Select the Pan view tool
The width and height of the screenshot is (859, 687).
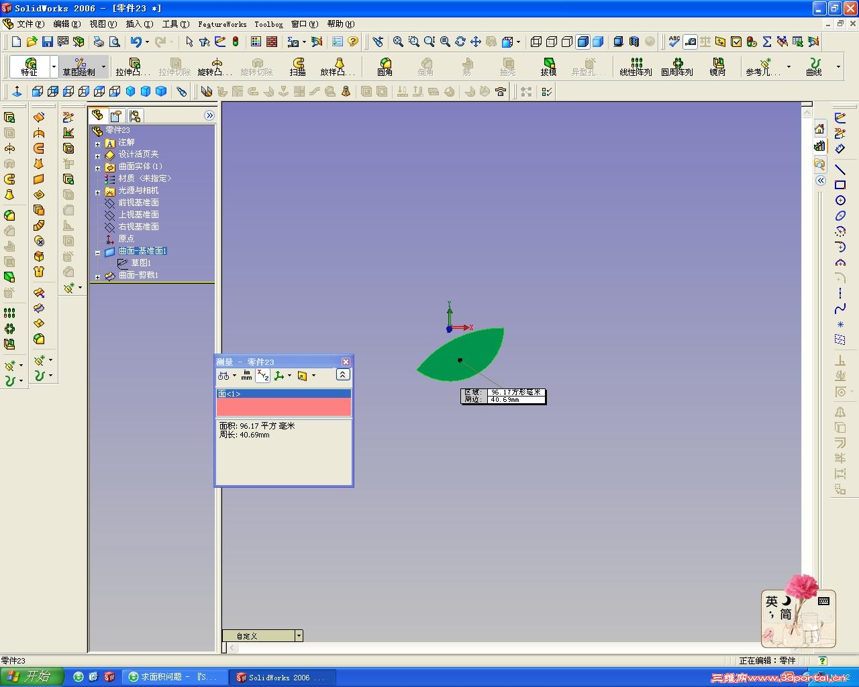click(x=475, y=42)
